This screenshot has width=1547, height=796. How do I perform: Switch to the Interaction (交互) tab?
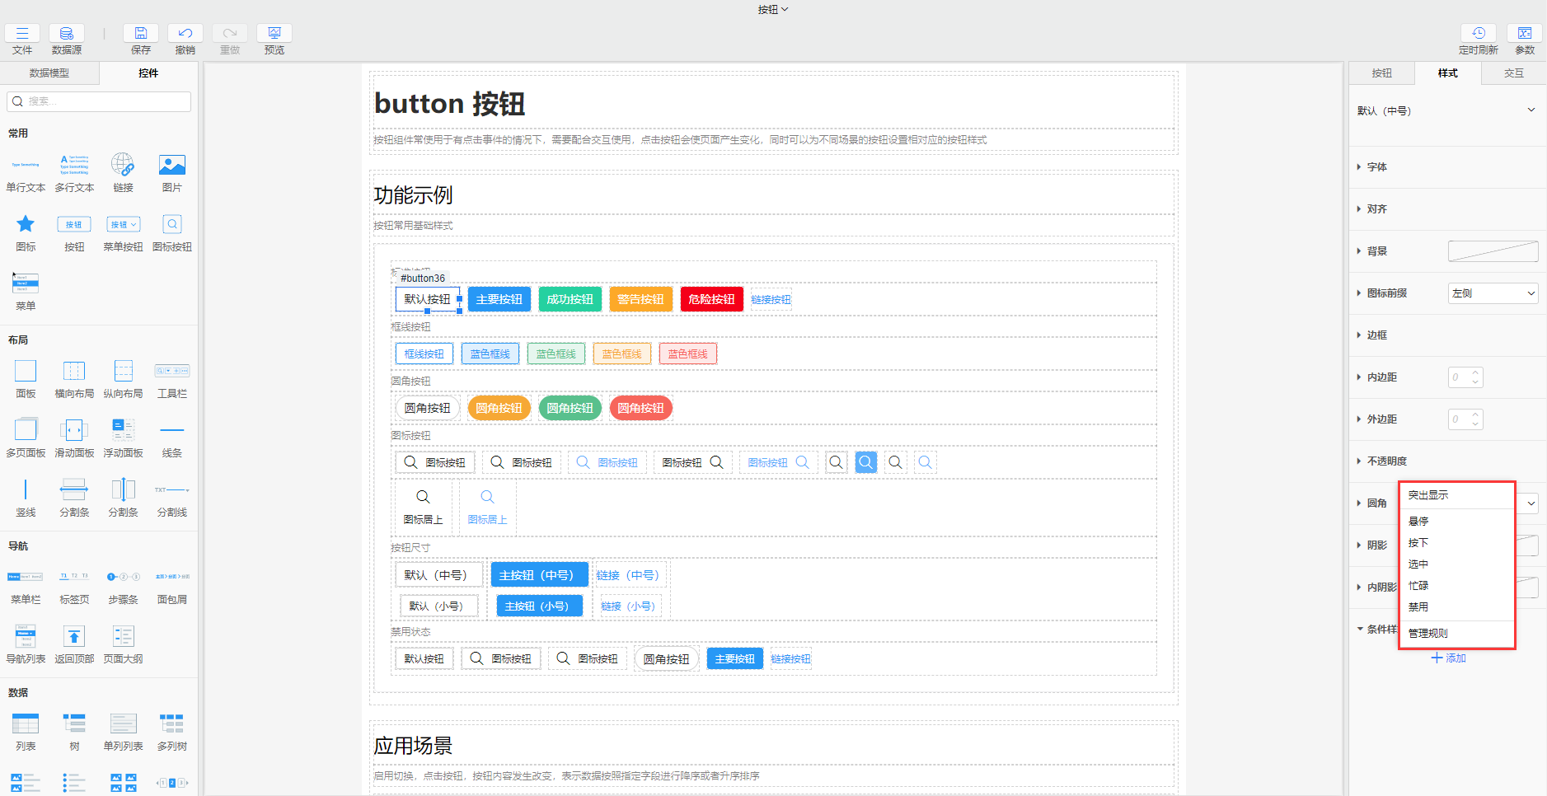1513,73
